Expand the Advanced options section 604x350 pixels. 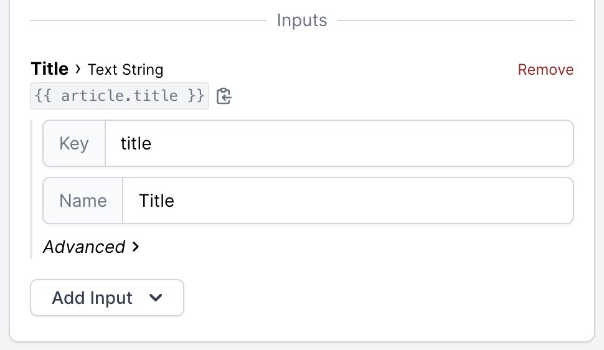pos(91,247)
